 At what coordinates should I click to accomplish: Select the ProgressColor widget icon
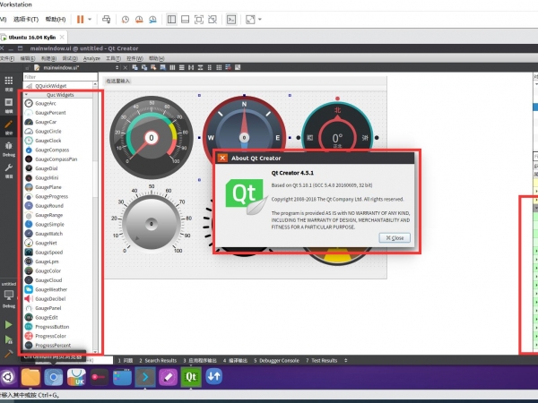tap(29, 336)
